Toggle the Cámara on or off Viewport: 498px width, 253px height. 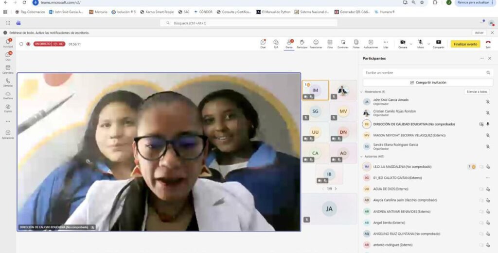pos(403,43)
